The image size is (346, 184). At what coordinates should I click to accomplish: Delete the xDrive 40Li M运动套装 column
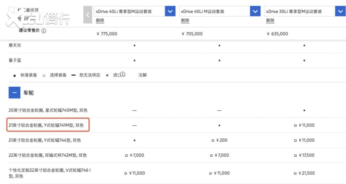[x=185, y=21]
